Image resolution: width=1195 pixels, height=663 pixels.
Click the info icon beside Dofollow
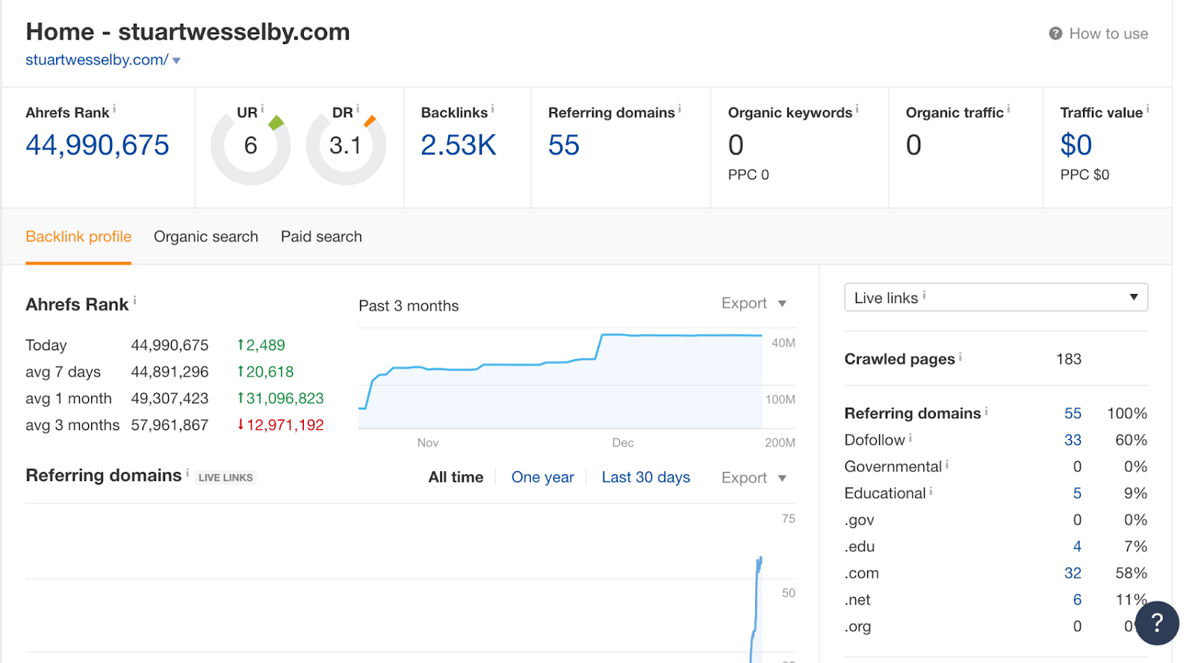coord(910,438)
